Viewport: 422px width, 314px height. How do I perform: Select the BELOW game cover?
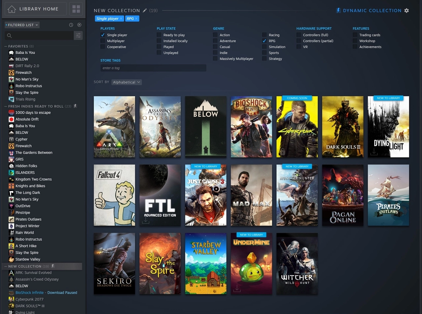click(206, 127)
